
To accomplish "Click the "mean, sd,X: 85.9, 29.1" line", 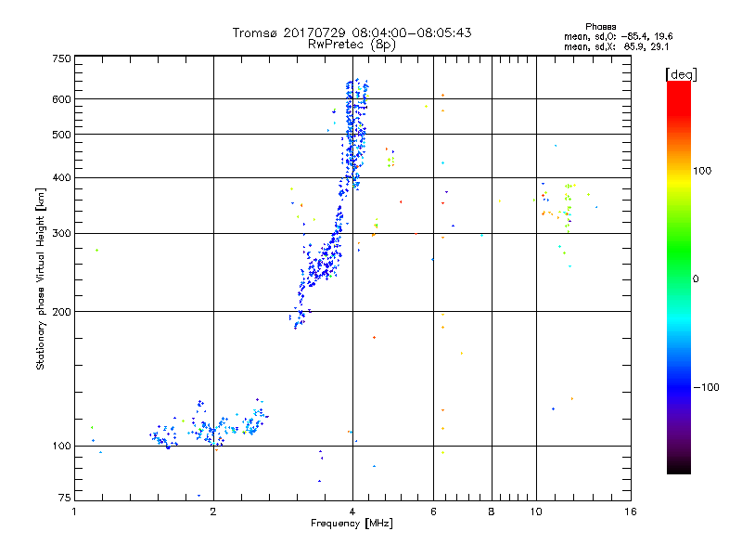I will pyautogui.click(x=616, y=47).
